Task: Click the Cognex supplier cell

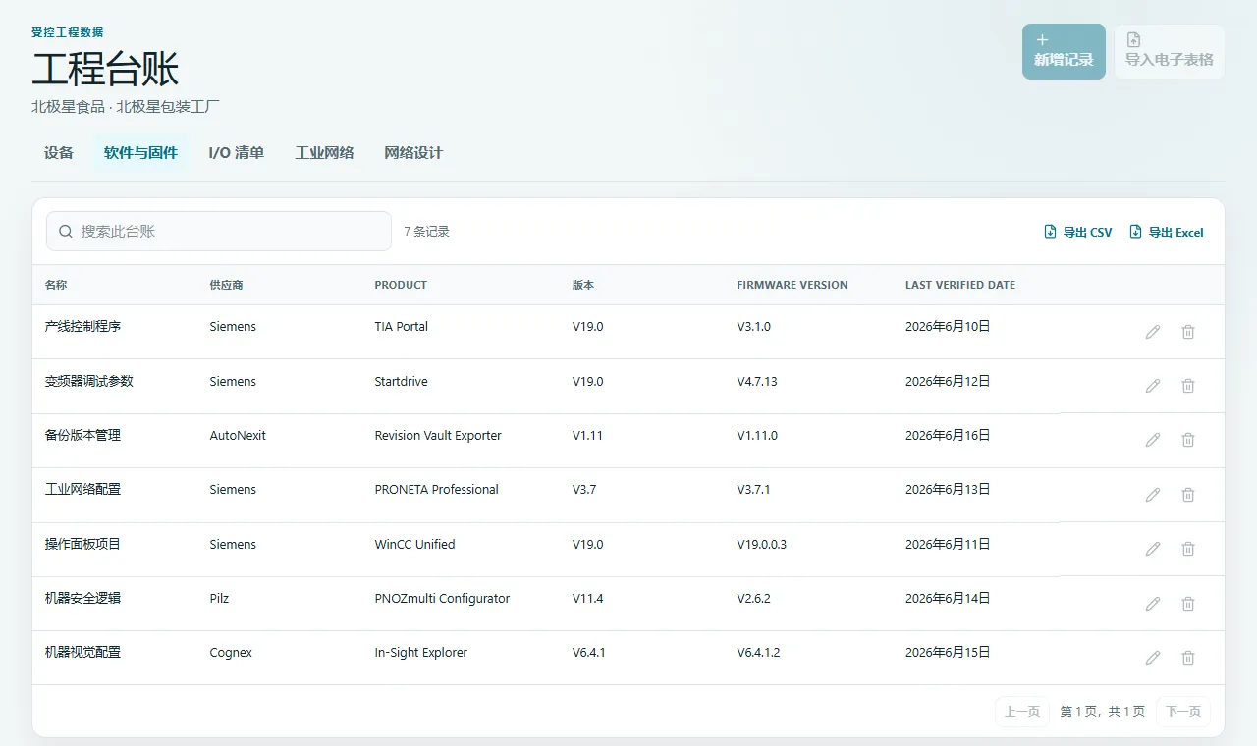Action: click(231, 652)
